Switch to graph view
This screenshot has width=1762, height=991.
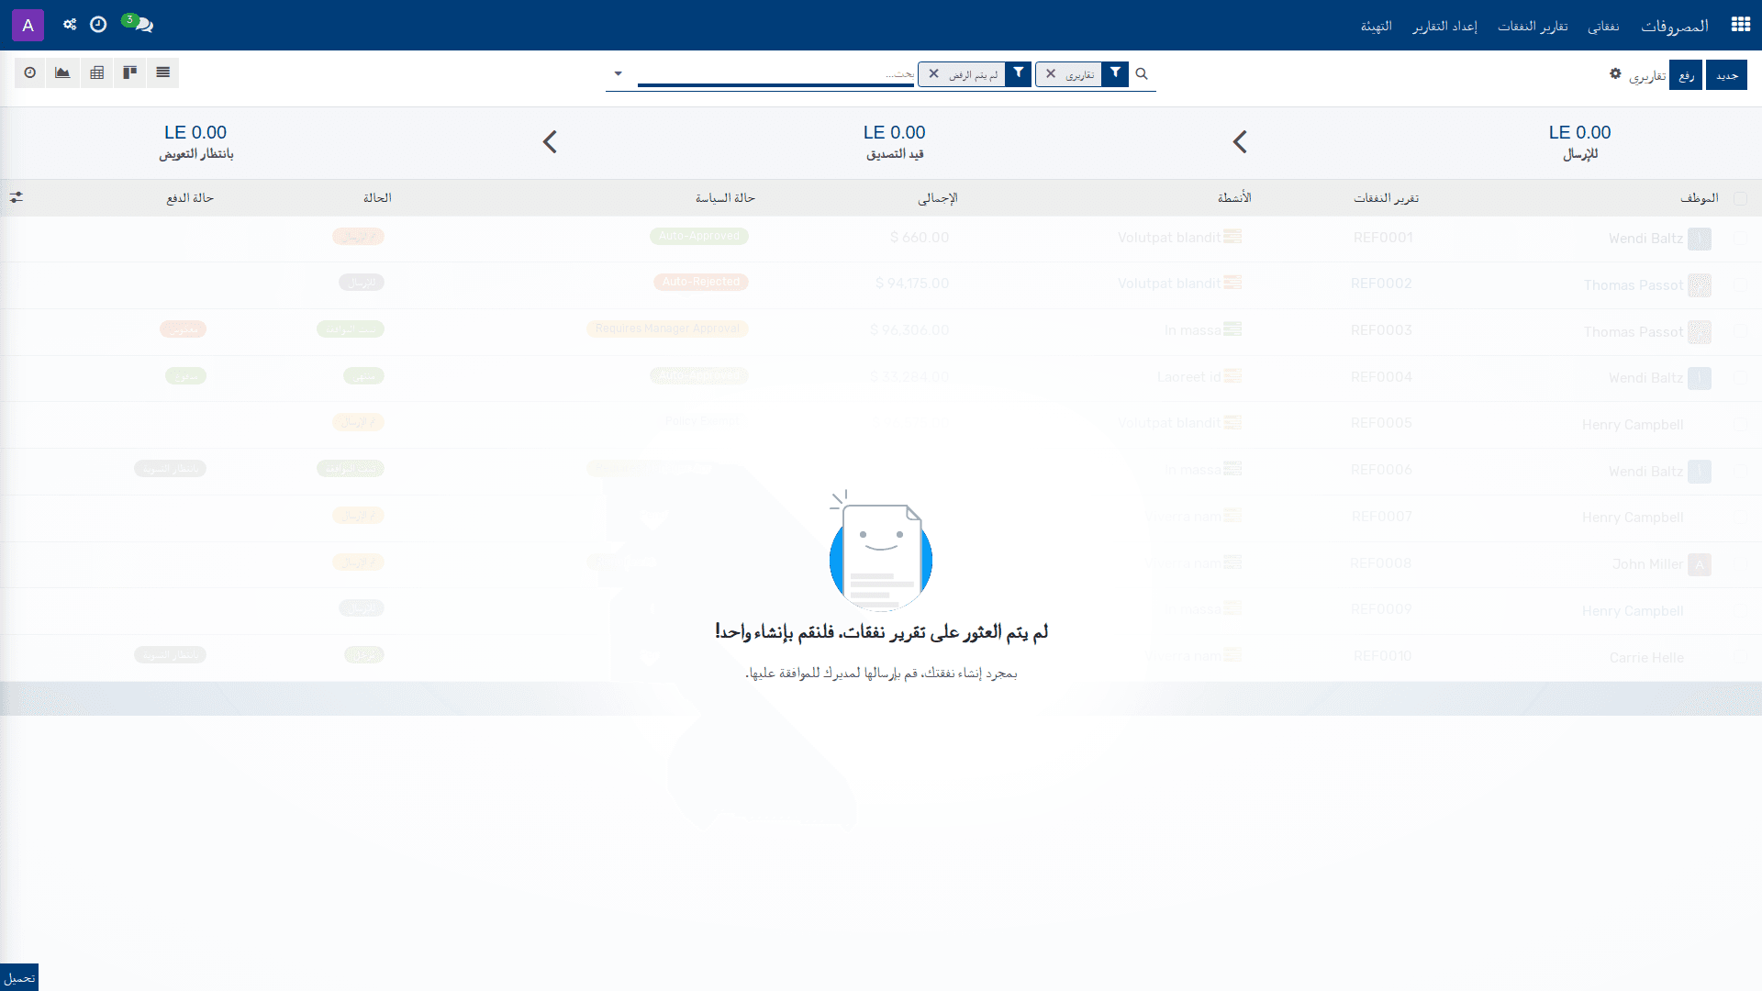click(62, 72)
